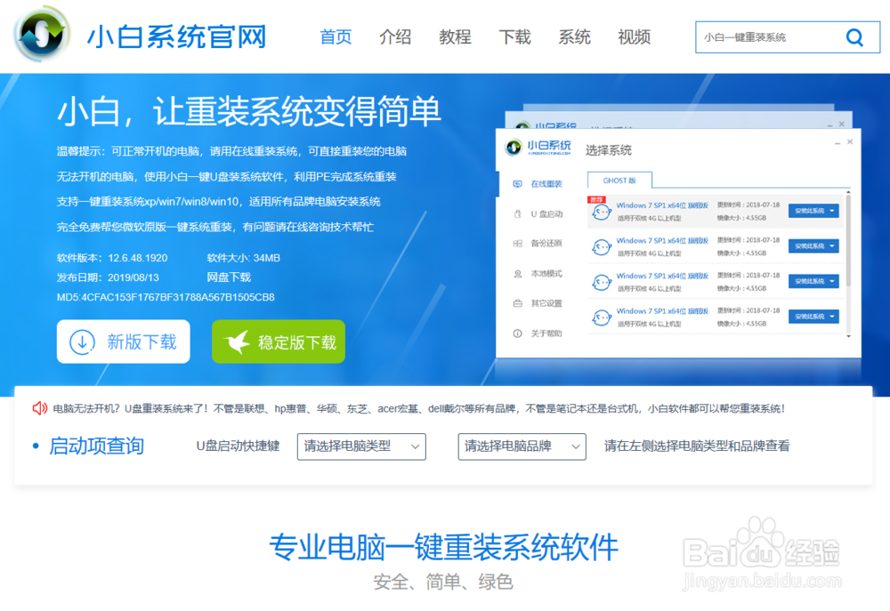Image resolution: width=890 pixels, height=611 pixels.
Task: Click the 小白系统 round logo icon
Action: [x=43, y=35]
